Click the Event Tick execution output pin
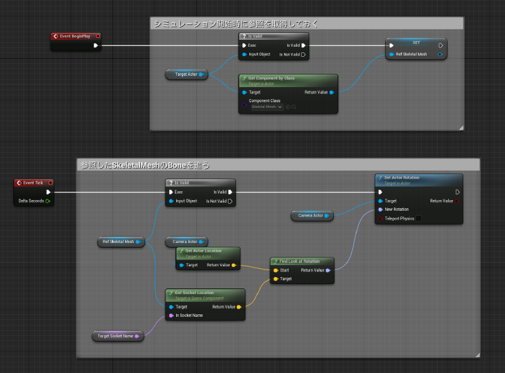Screen dimensions: 505x373 [49, 192]
